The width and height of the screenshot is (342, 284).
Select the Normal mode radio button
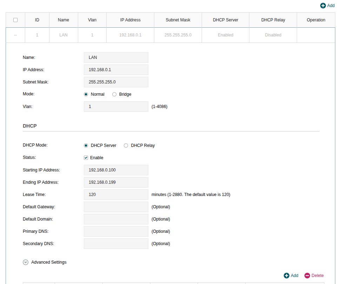point(86,94)
